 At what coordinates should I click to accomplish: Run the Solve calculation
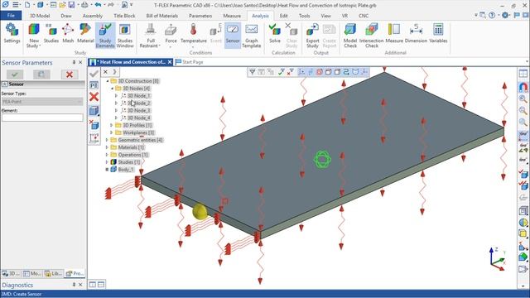tap(275, 34)
